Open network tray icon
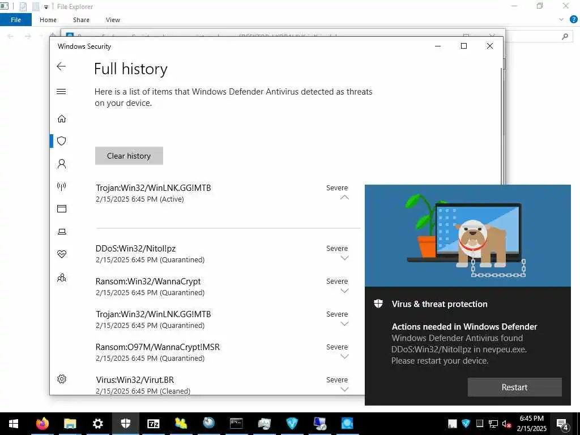 click(x=493, y=424)
